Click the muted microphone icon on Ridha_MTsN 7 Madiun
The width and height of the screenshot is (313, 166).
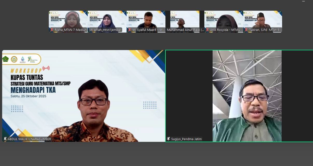(x=51, y=30)
